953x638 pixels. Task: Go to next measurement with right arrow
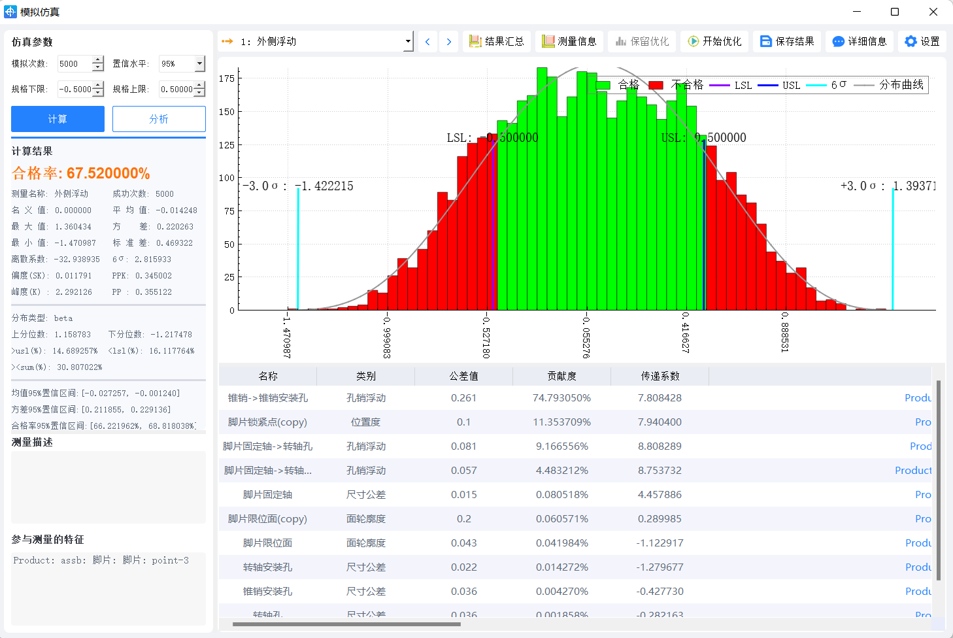[x=448, y=41]
